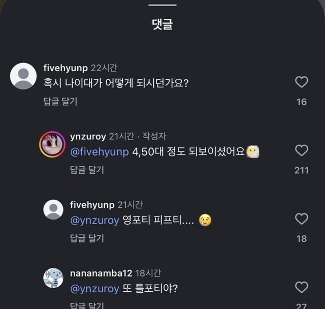Viewport: 325px width, 309px height.
Task: Like fivehyunp's reply with crying emoji
Action: point(302,219)
